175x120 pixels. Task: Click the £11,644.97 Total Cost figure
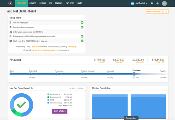tap(158, 60)
